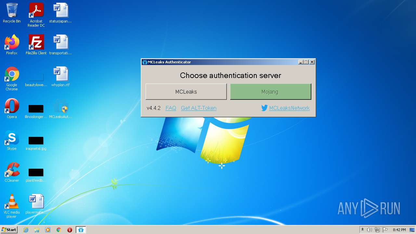Select the Acrobat Reader DC shortcut

pos(36,15)
